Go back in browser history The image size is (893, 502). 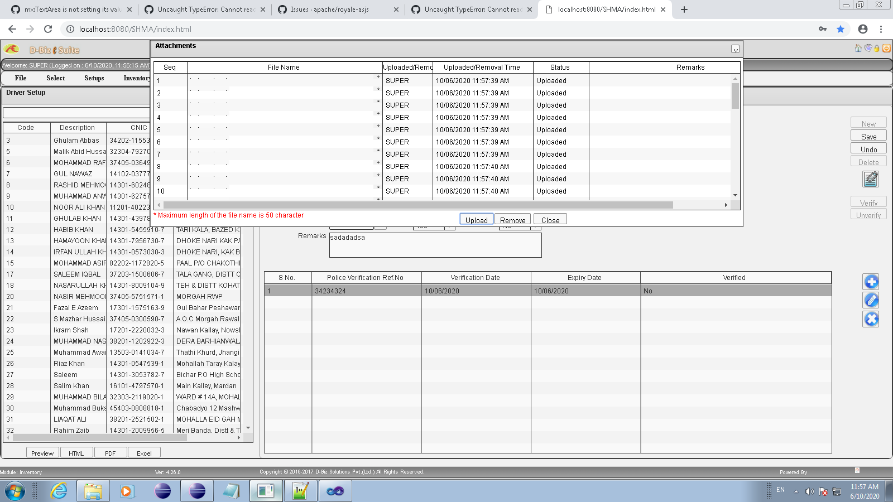click(12, 29)
